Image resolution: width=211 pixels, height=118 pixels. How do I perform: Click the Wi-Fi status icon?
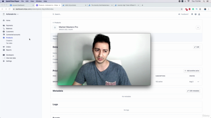point(188,1)
